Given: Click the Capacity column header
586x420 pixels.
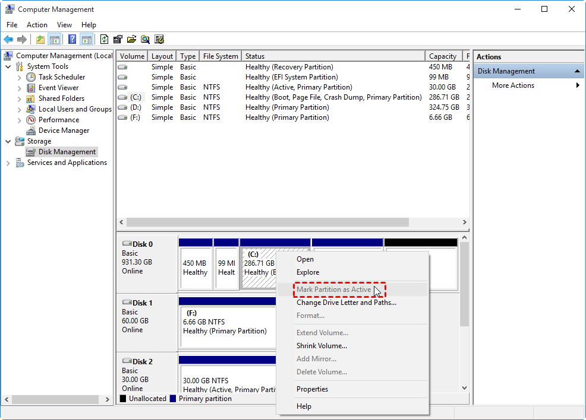Looking at the screenshot, I should coord(443,56).
